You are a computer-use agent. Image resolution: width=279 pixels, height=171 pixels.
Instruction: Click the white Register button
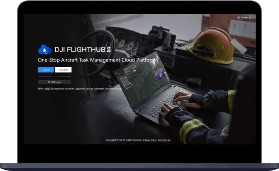coord(63,70)
